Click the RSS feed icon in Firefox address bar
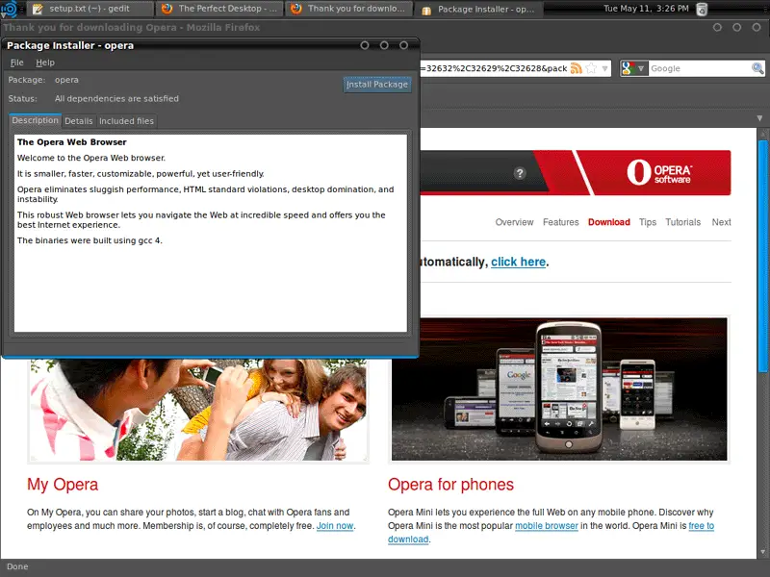The image size is (770, 577). click(577, 68)
